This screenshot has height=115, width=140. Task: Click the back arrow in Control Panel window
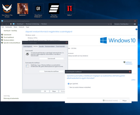coord(3,24)
